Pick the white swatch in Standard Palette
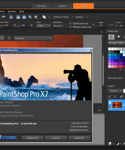125x150 pixels. pos(109,49)
